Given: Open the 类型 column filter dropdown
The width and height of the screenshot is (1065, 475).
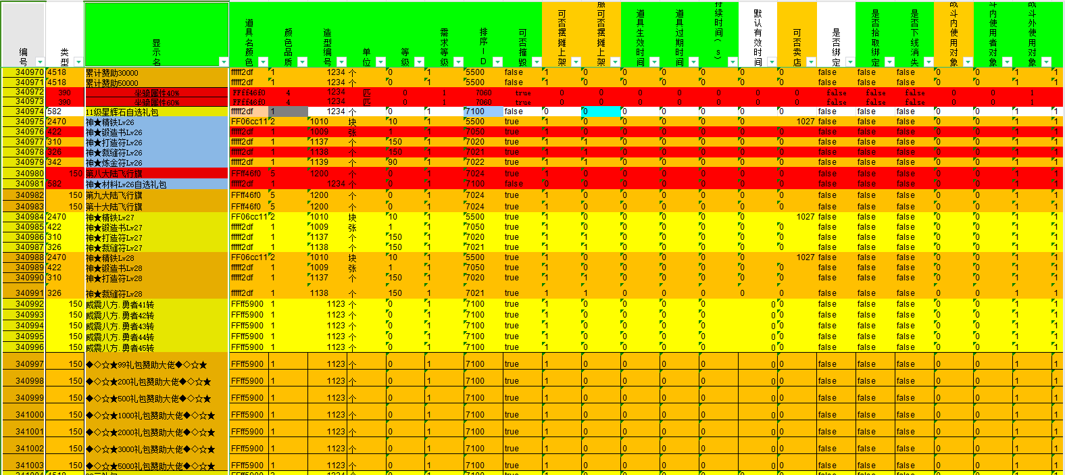Looking at the screenshot, I should (78, 62).
